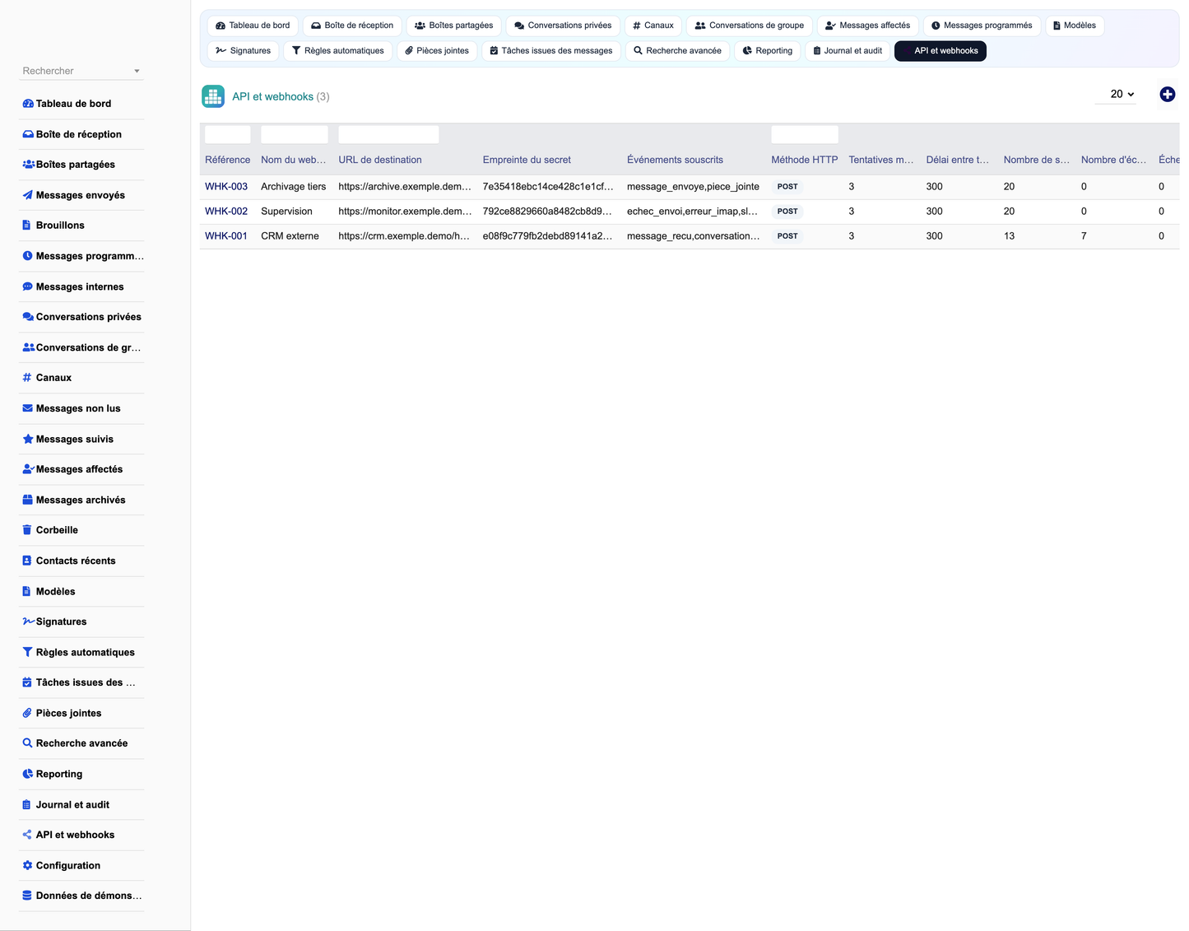
Task: Sort by Empreinte du secret column header
Action: pyautogui.click(x=527, y=160)
